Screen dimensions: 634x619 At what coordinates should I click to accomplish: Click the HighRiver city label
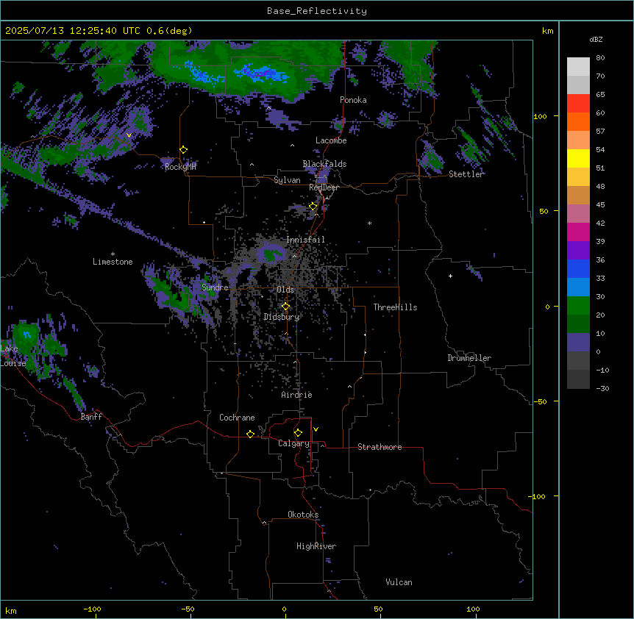point(316,546)
